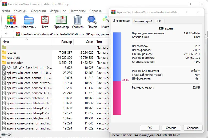Click status bar total 241 868 201 байт
The height and width of the screenshot is (138, 208).
[x=168, y=135]
